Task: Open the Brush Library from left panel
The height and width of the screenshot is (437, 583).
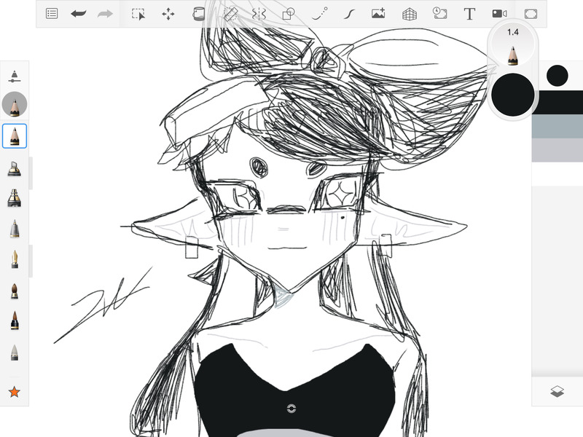Action: (x=14, y=76)
